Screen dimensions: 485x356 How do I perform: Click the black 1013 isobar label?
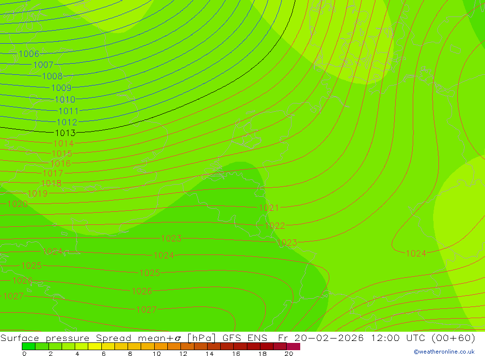(x=65, y=133)
